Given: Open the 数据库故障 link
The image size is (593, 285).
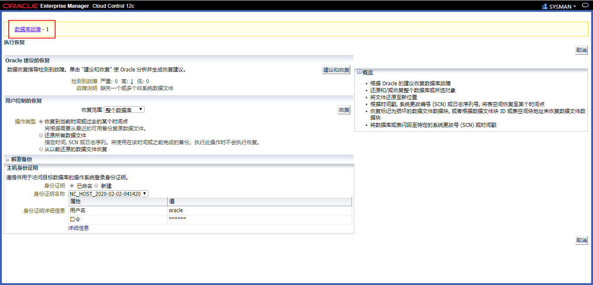Looking at the screenshot, I should click(x=27, y=29).
